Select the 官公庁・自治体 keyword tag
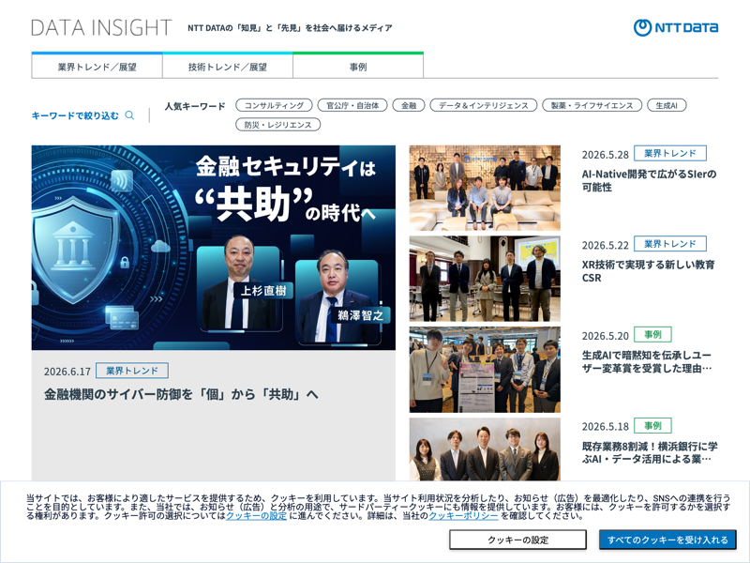The image size is (750, 563). (352, 105)
